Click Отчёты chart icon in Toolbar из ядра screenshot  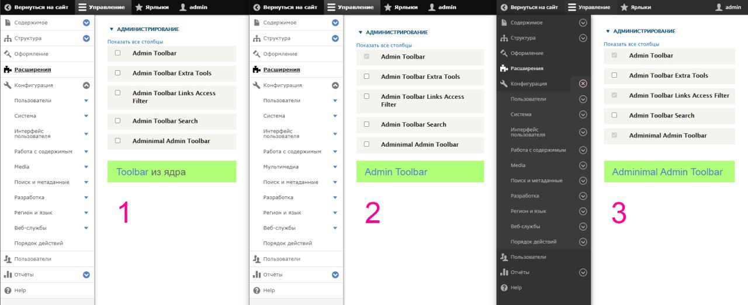8,275
